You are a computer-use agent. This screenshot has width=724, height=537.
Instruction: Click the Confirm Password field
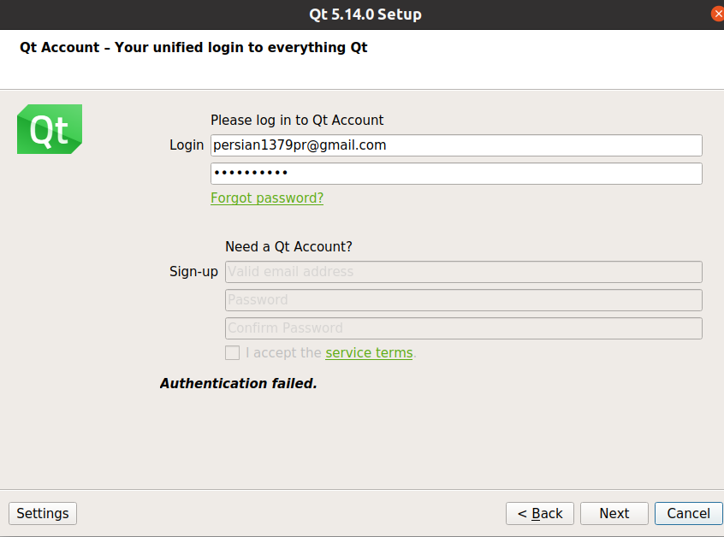pos(464,328)
